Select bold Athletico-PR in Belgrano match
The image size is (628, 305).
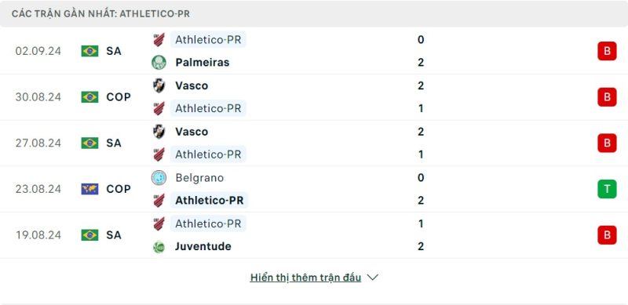pos(210,201)
